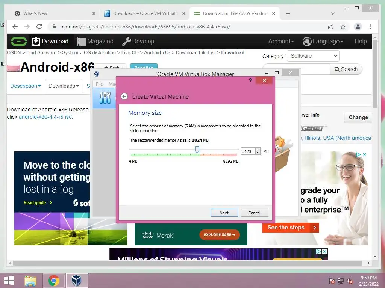Click the memory size slider handle
Viewport: 385px width, 288px height.
pos(197,149)
